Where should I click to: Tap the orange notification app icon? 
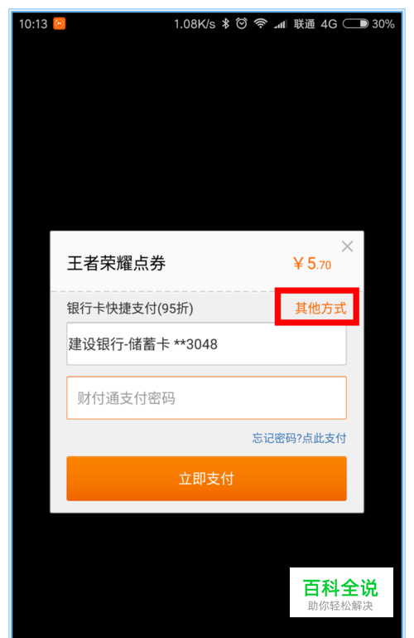pos(60,23)
